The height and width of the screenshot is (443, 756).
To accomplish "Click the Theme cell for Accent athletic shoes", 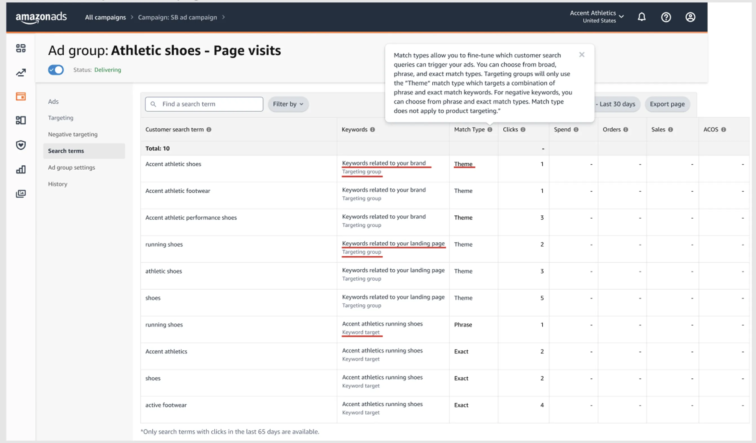I will tap(463, 164).
